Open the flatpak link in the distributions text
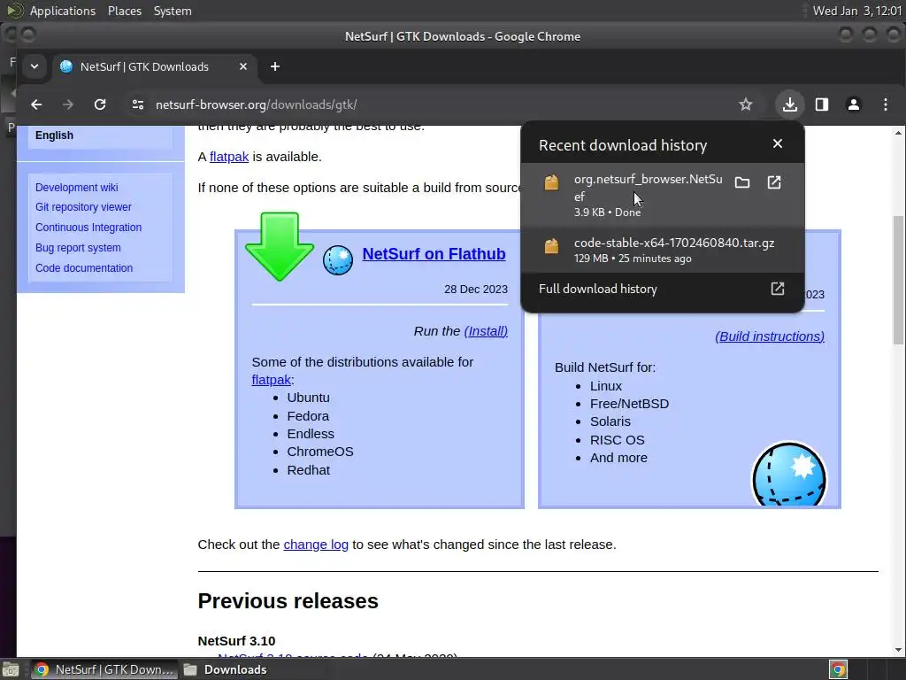This screenshot has height=680, width=906. [271, 380]
